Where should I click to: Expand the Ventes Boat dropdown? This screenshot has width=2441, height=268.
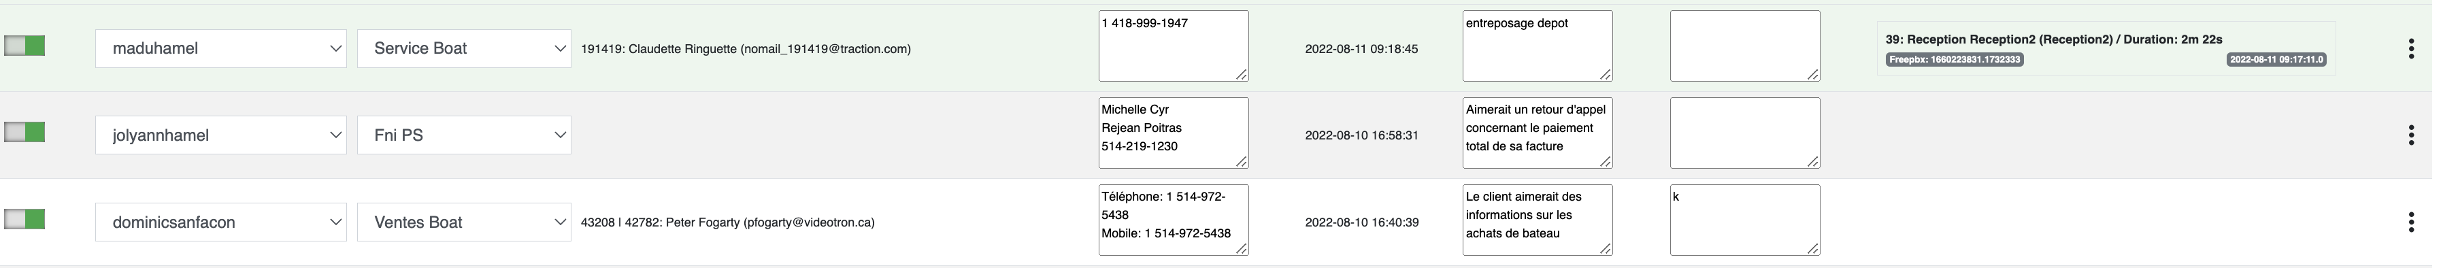click(464, 222)
